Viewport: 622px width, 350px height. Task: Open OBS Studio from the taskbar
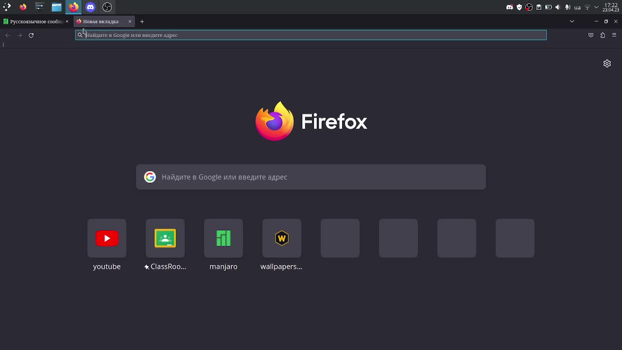click(107, 7)
